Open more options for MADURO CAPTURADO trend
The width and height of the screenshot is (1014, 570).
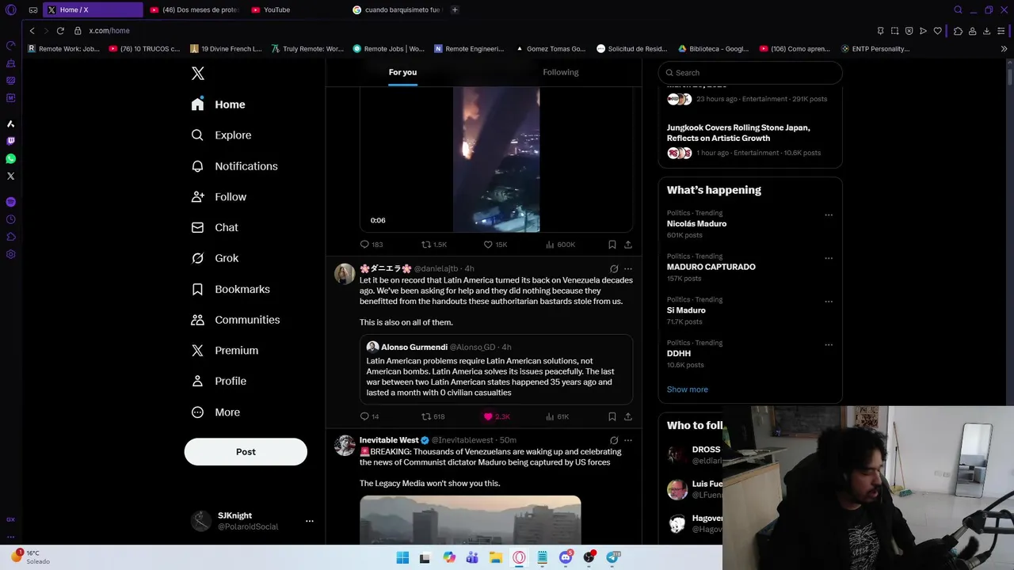click(x=829, y=258)
